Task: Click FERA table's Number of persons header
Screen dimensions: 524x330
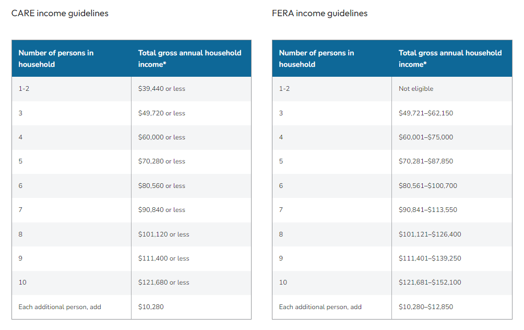Action: tap(316, 58)
